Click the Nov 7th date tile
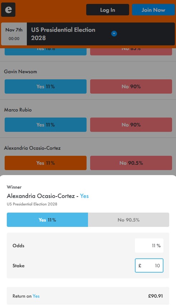This screenshot has height=308, width=176. click(14, 34)
